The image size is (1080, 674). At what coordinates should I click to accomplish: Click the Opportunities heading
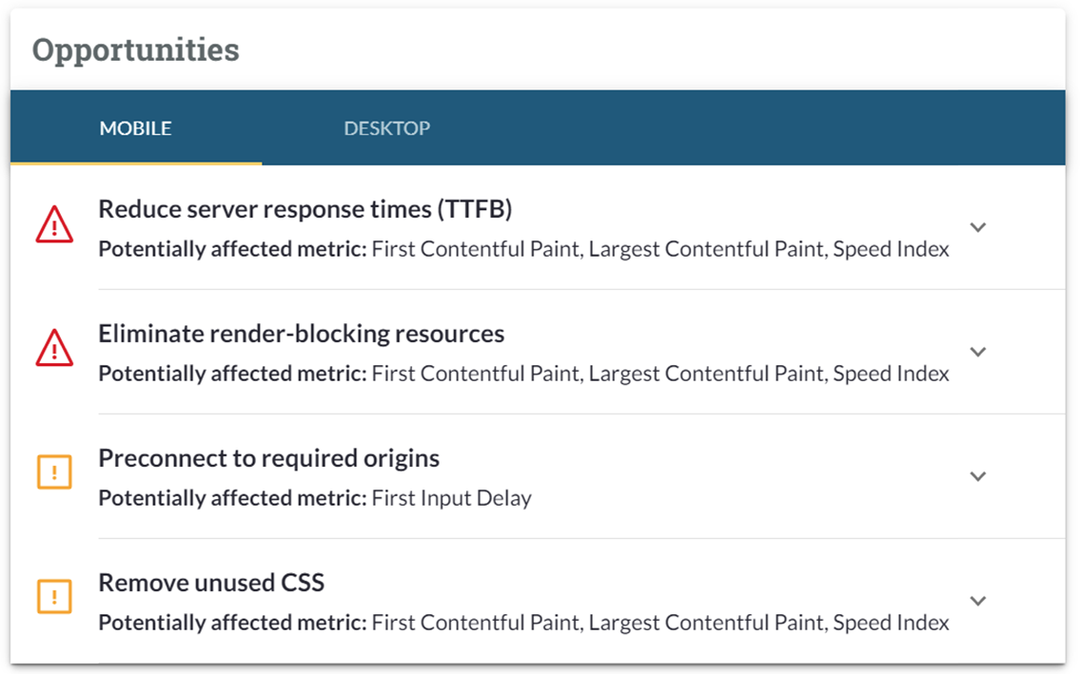[x=135, y=49]
